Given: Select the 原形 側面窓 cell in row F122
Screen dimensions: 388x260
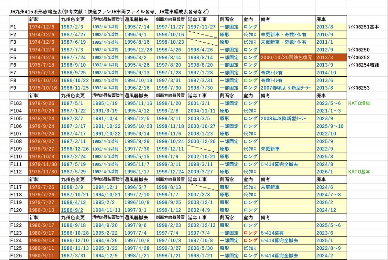Looking at the screenshot, I should (x=230, y=225).
